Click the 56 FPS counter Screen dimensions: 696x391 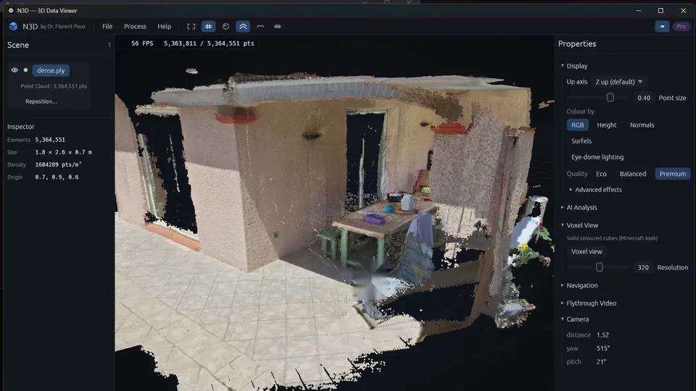142,43
